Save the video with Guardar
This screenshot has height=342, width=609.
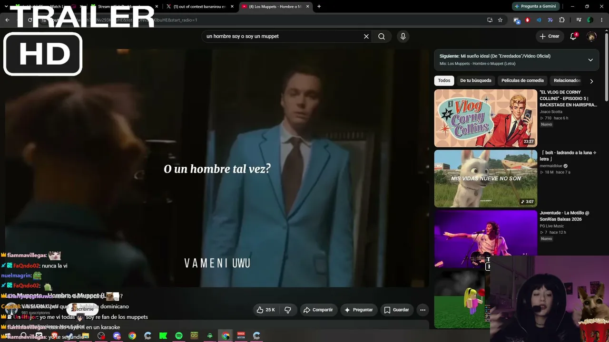396,310
